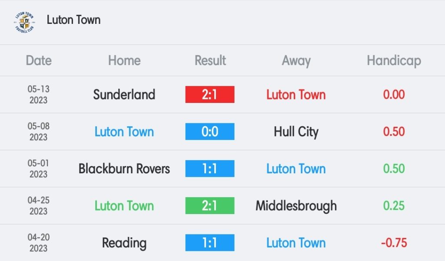Select the Result column header

210,60
